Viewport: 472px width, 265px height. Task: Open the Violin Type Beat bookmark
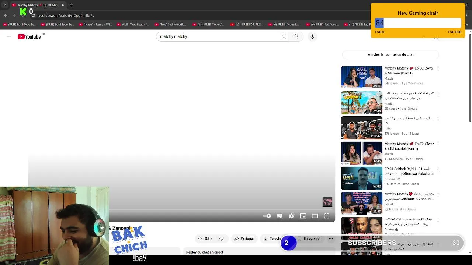tap(133, 25)
